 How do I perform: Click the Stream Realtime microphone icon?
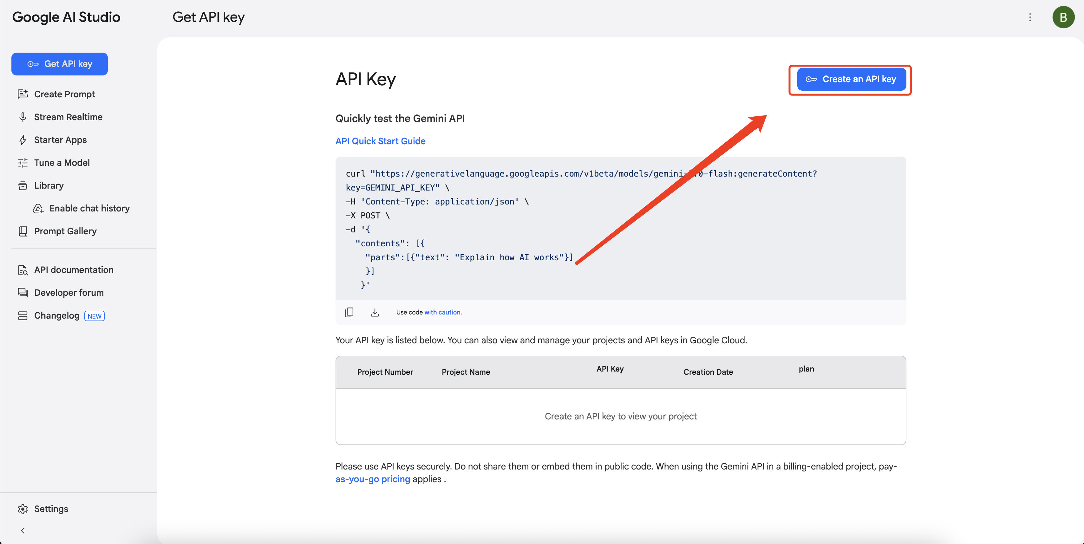[23, 117]
